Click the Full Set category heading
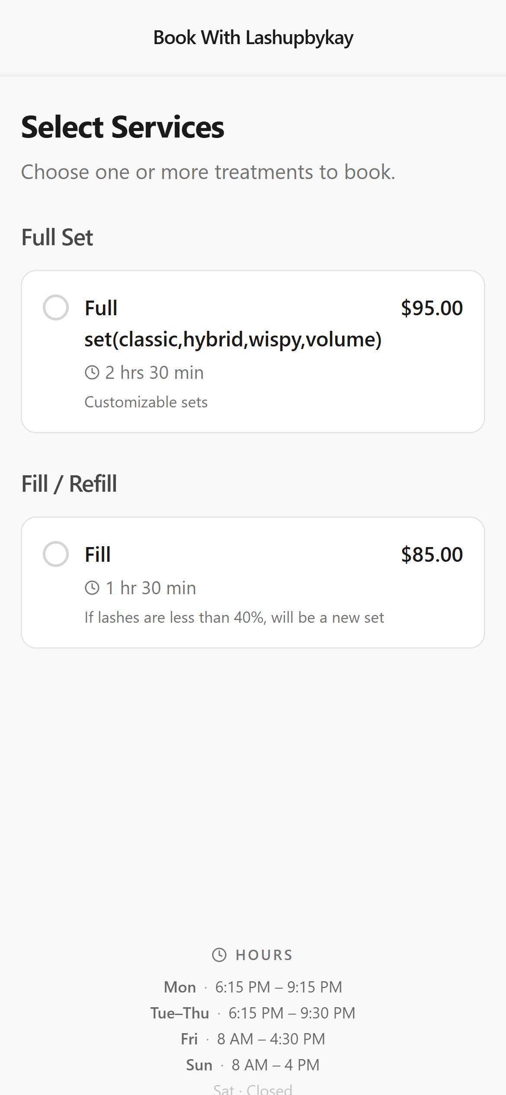The image size is (506, 1095). pos(58,237)
